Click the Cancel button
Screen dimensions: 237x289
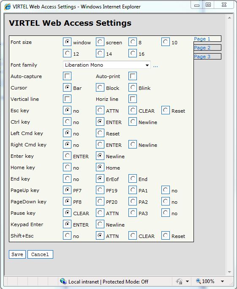coord(40,254)
